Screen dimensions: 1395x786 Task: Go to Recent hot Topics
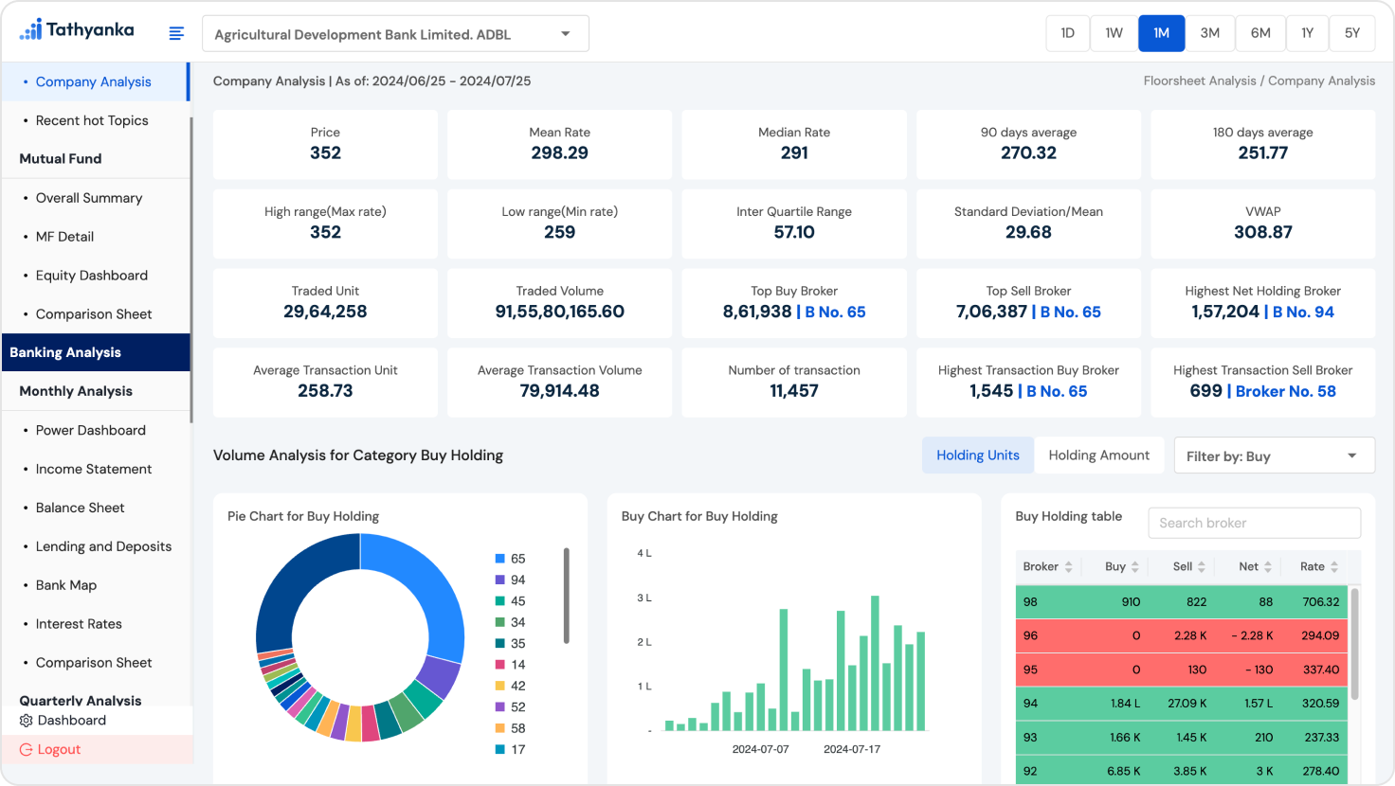click(92, 120)
